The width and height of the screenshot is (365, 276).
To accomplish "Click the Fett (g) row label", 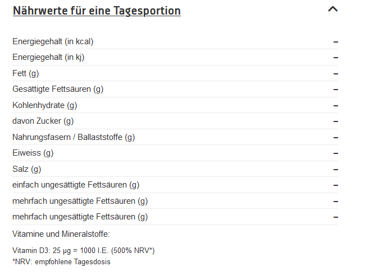I will coord(26,73).
